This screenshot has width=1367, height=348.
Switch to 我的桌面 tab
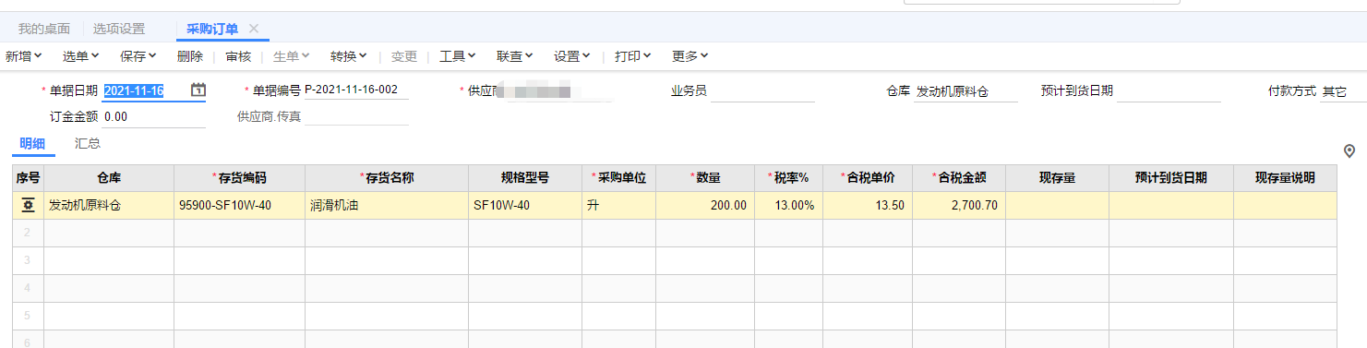44,29
